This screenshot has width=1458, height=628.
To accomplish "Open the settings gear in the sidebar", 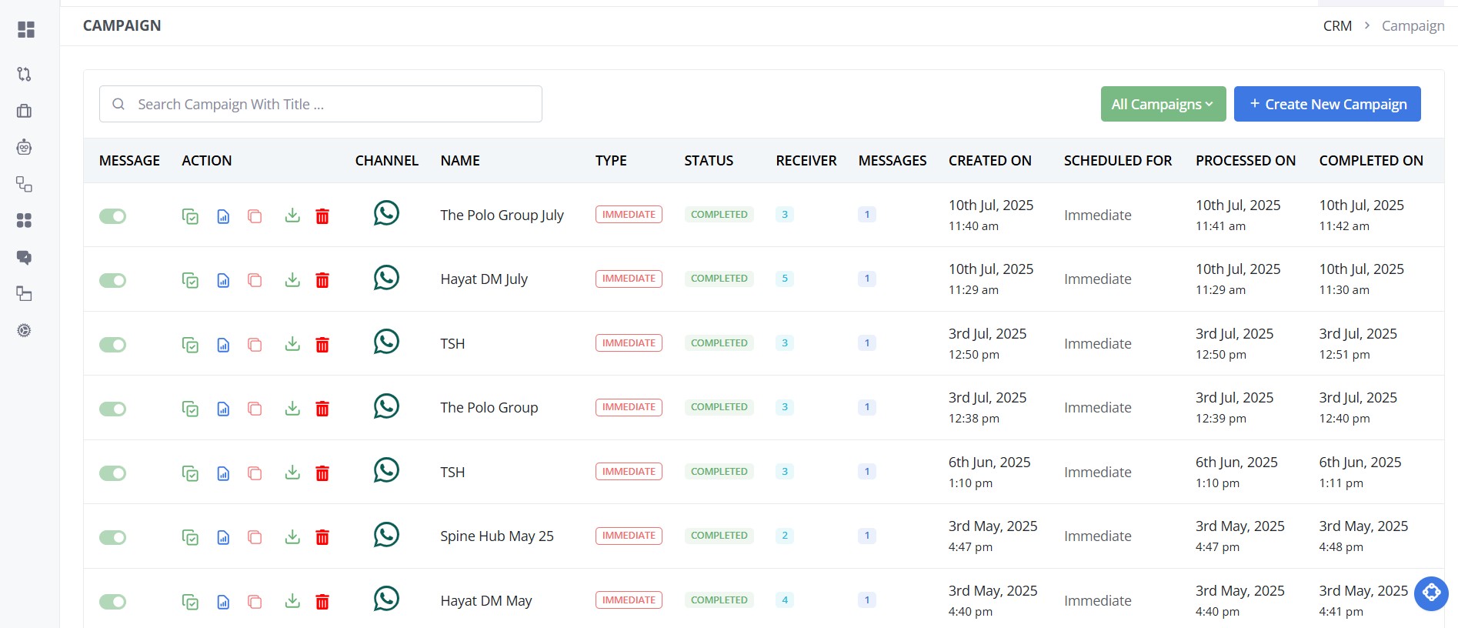I will (24, 330).
